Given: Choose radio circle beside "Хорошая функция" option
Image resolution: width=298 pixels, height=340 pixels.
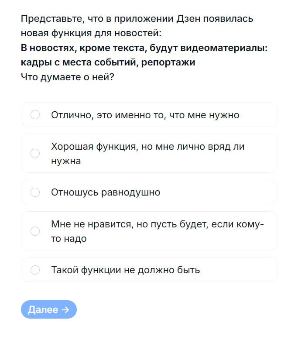Looking at the screenshot, I should (x=35, y=153).
